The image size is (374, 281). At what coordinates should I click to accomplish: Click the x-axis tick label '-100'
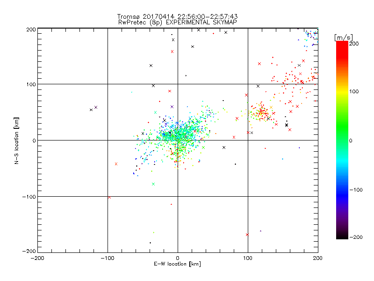[108, 258]
